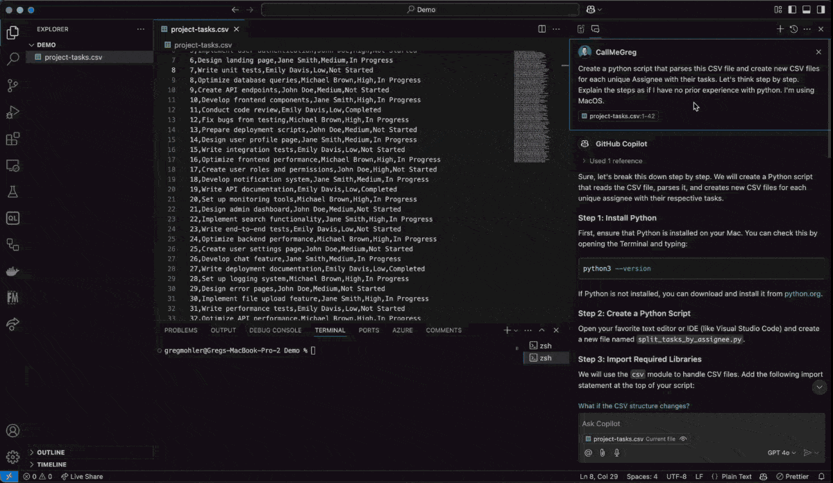833x483 pixels.
Task: Click the Copilot status bar icon
Action: (764, 477)
